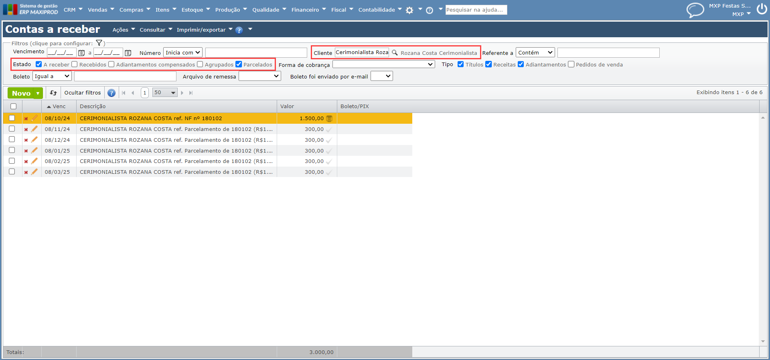Edit the 08/01/25 installment with pencil

34,151
